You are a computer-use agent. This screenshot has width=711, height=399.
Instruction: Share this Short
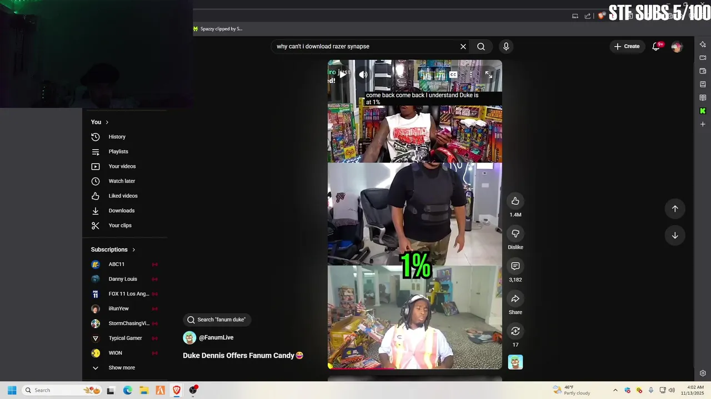coord(515,299)
